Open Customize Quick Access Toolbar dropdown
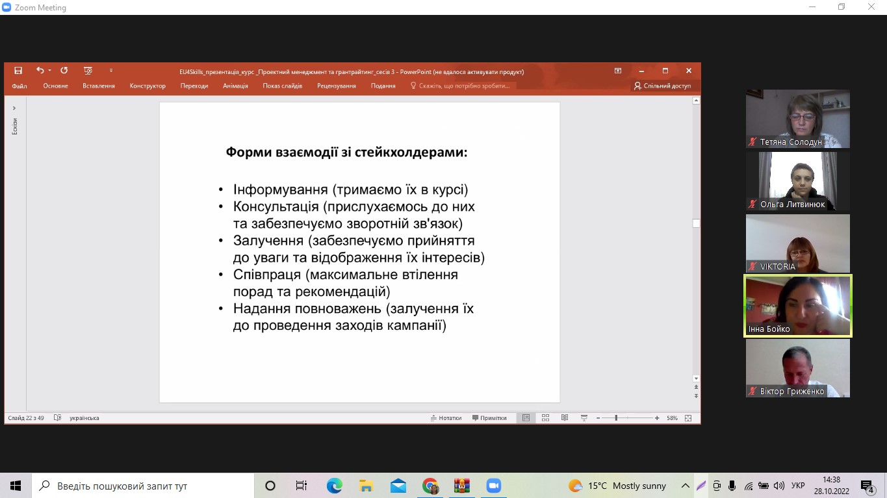The width and height of the screenshot is (887, 498). point(111,71)
